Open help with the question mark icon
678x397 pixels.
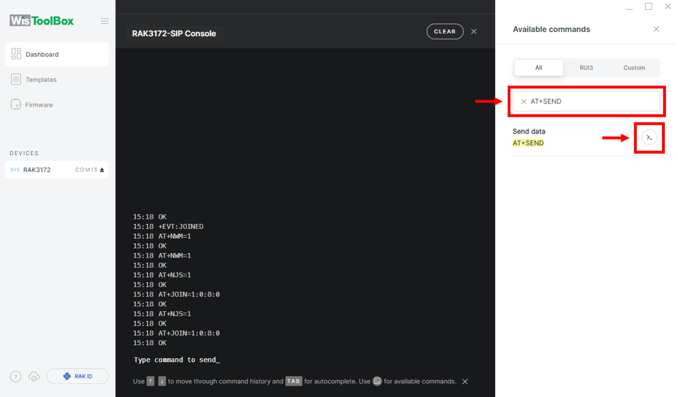point(16,377)
